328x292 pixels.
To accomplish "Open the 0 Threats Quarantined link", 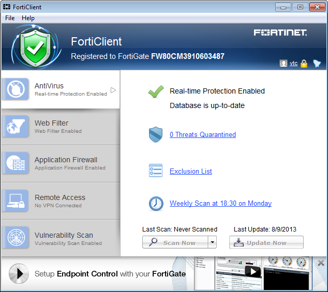I will click(x=202, y=135).
